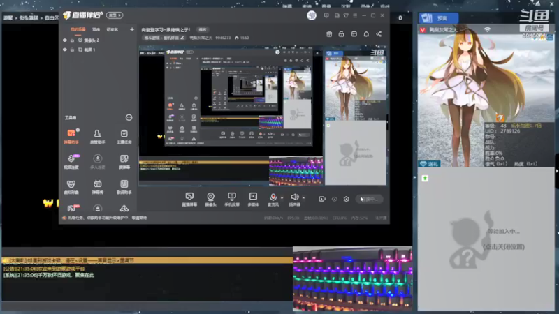The width and height of the screenshot is (559, 314).
Task: Click the room number 9949273
Action: click(x=223, y=38)
